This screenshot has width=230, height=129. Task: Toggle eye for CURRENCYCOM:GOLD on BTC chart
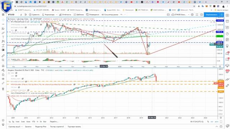[28, 33]
